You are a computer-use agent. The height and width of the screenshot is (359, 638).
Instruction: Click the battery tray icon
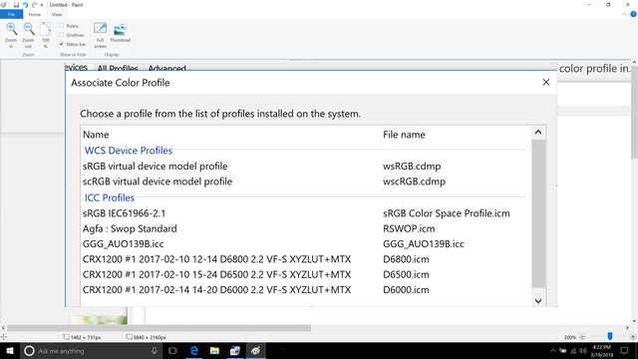(563, 351)
